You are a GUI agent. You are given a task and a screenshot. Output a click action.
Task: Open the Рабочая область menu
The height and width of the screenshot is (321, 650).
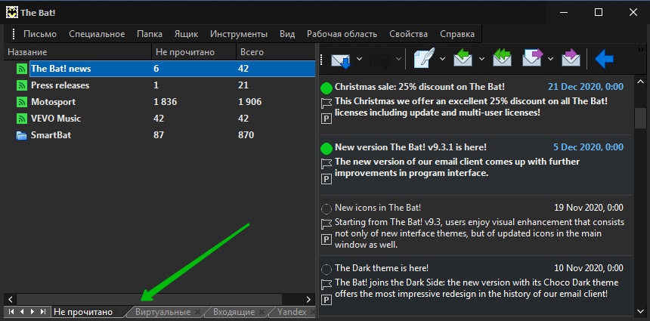342,34
